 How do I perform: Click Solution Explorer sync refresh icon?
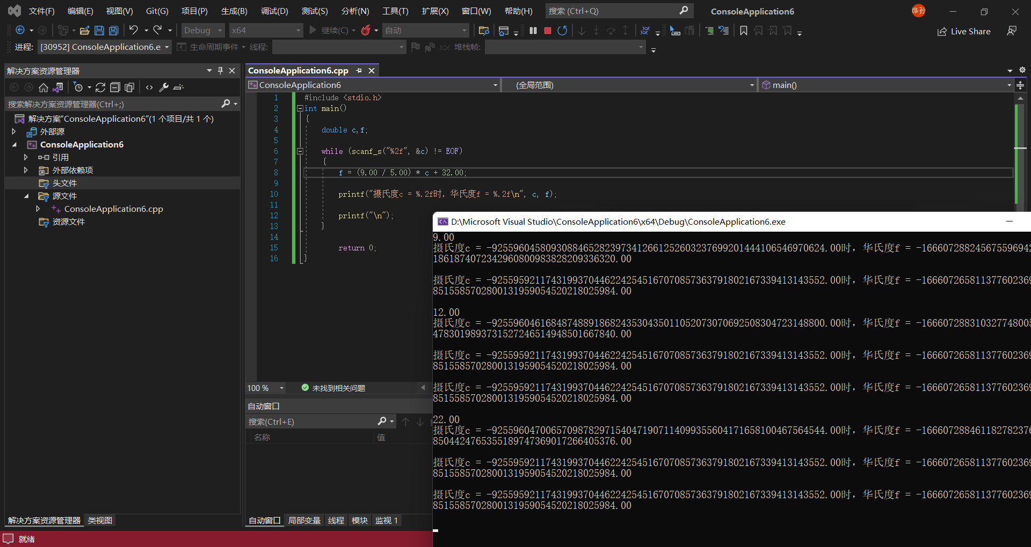[x=100, y=87]
